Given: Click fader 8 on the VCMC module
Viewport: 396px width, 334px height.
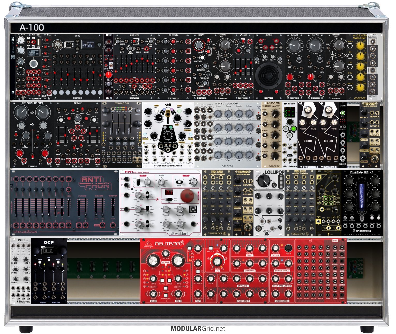Looking at the screenshot, I should [100, 77].
